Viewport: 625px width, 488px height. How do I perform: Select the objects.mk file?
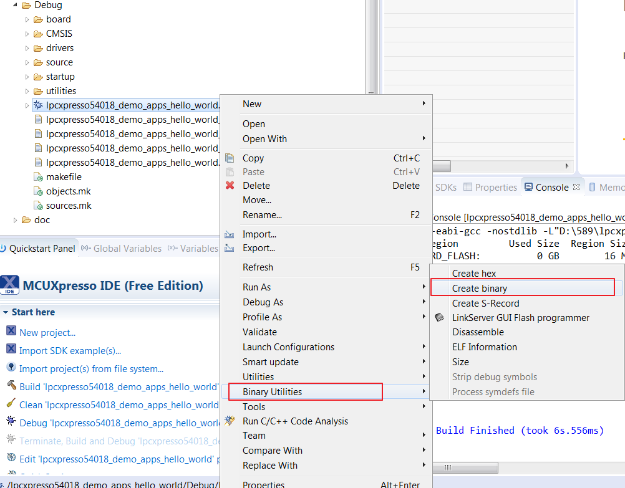pos(68,191)
